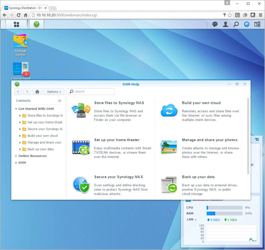Collapse the Contents pane with the double chevron
The height and width of the screenshot is (250, 265).
click(60, 101)
